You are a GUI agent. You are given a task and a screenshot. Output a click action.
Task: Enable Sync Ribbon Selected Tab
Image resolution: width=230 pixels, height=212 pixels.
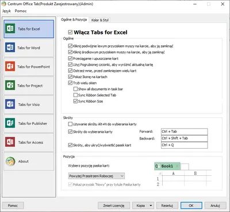pos(75,95)
